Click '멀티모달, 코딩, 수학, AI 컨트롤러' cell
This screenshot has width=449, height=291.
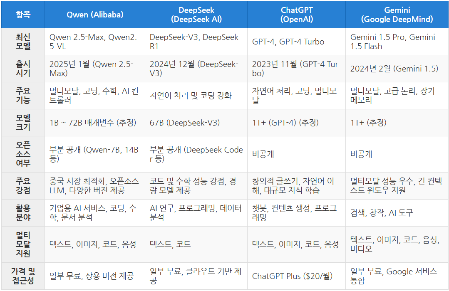click(95, 96)
